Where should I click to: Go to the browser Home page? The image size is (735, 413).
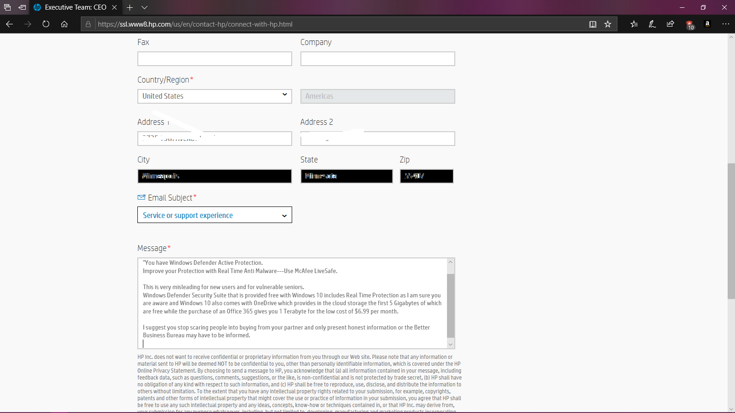point(64,24)
